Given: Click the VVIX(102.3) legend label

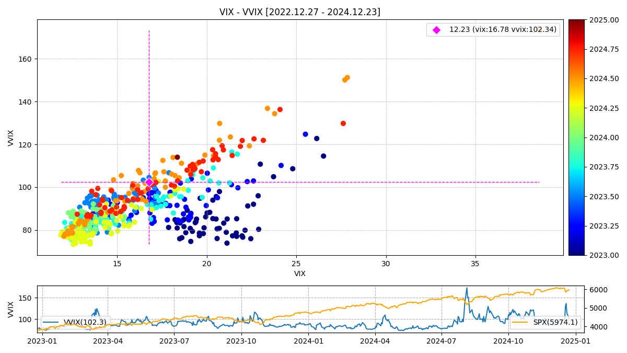Looking at the screenshot, I should coord(86,323).
